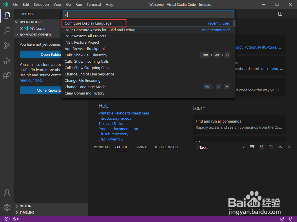
Task: Open the Source Control view
Action: coord(7,45)
